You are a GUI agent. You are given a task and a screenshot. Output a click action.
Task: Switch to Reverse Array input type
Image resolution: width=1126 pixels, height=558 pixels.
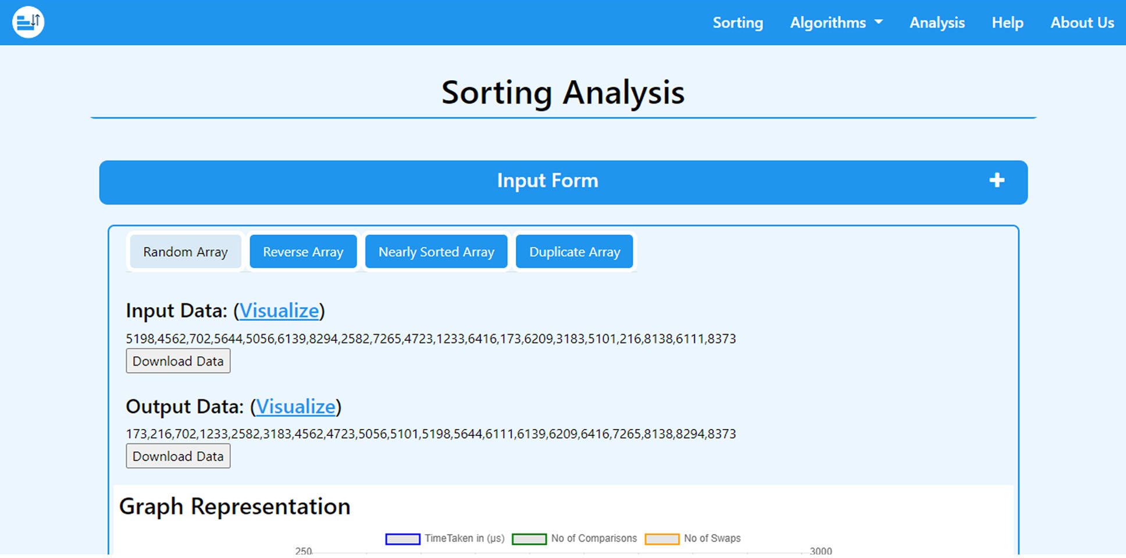303,252
